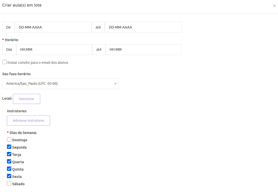Click the 'Selecionar' local button
The height and width of the screenshot is (192, 278).
click(27, 99)
